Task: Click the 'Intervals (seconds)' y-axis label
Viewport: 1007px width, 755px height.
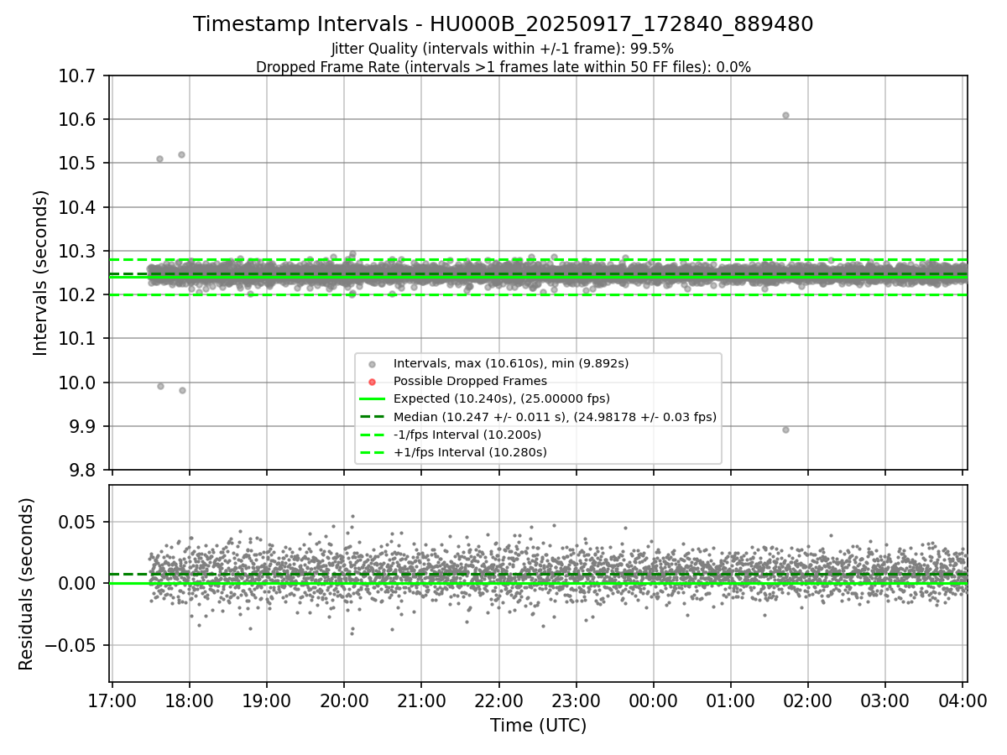Action: (41, 273)
